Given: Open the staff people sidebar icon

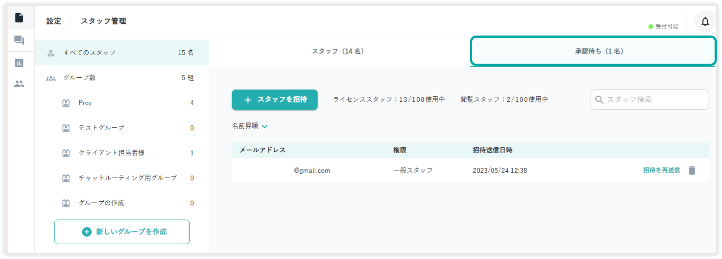Looking at the screenshot, I should click(19, 84).
